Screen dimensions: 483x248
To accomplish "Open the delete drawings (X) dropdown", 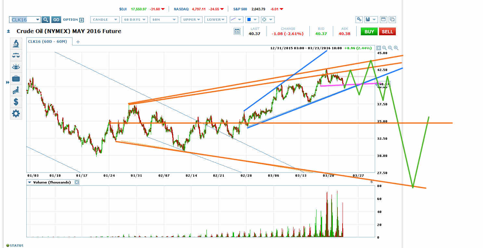I will point(268,20).
